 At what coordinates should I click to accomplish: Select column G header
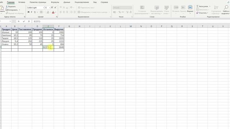(x=69, y=26)
